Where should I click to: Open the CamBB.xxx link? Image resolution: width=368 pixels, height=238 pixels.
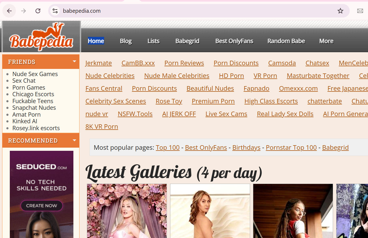[x=138, y=63]
